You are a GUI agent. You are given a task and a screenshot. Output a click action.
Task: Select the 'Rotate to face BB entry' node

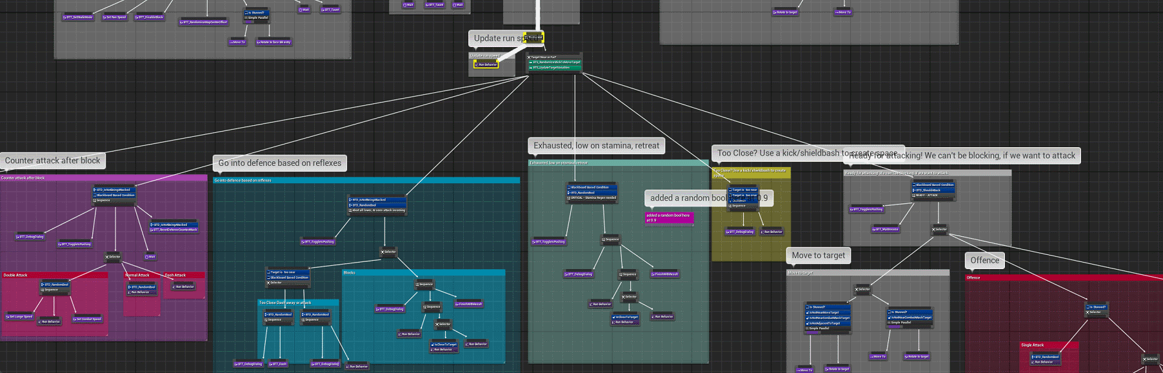pos(274,43)
